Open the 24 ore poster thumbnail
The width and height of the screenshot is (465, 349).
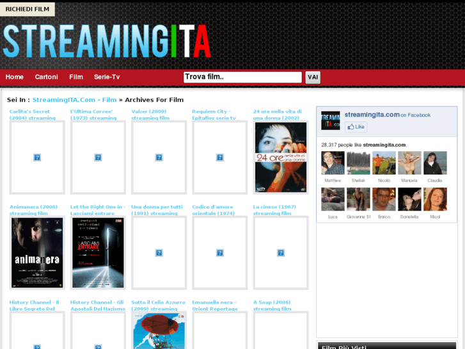[281, 158]
